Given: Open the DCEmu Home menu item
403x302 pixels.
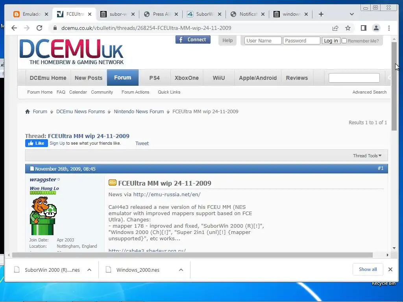Looking at the screenshot, I should click(x=48, y=78).
